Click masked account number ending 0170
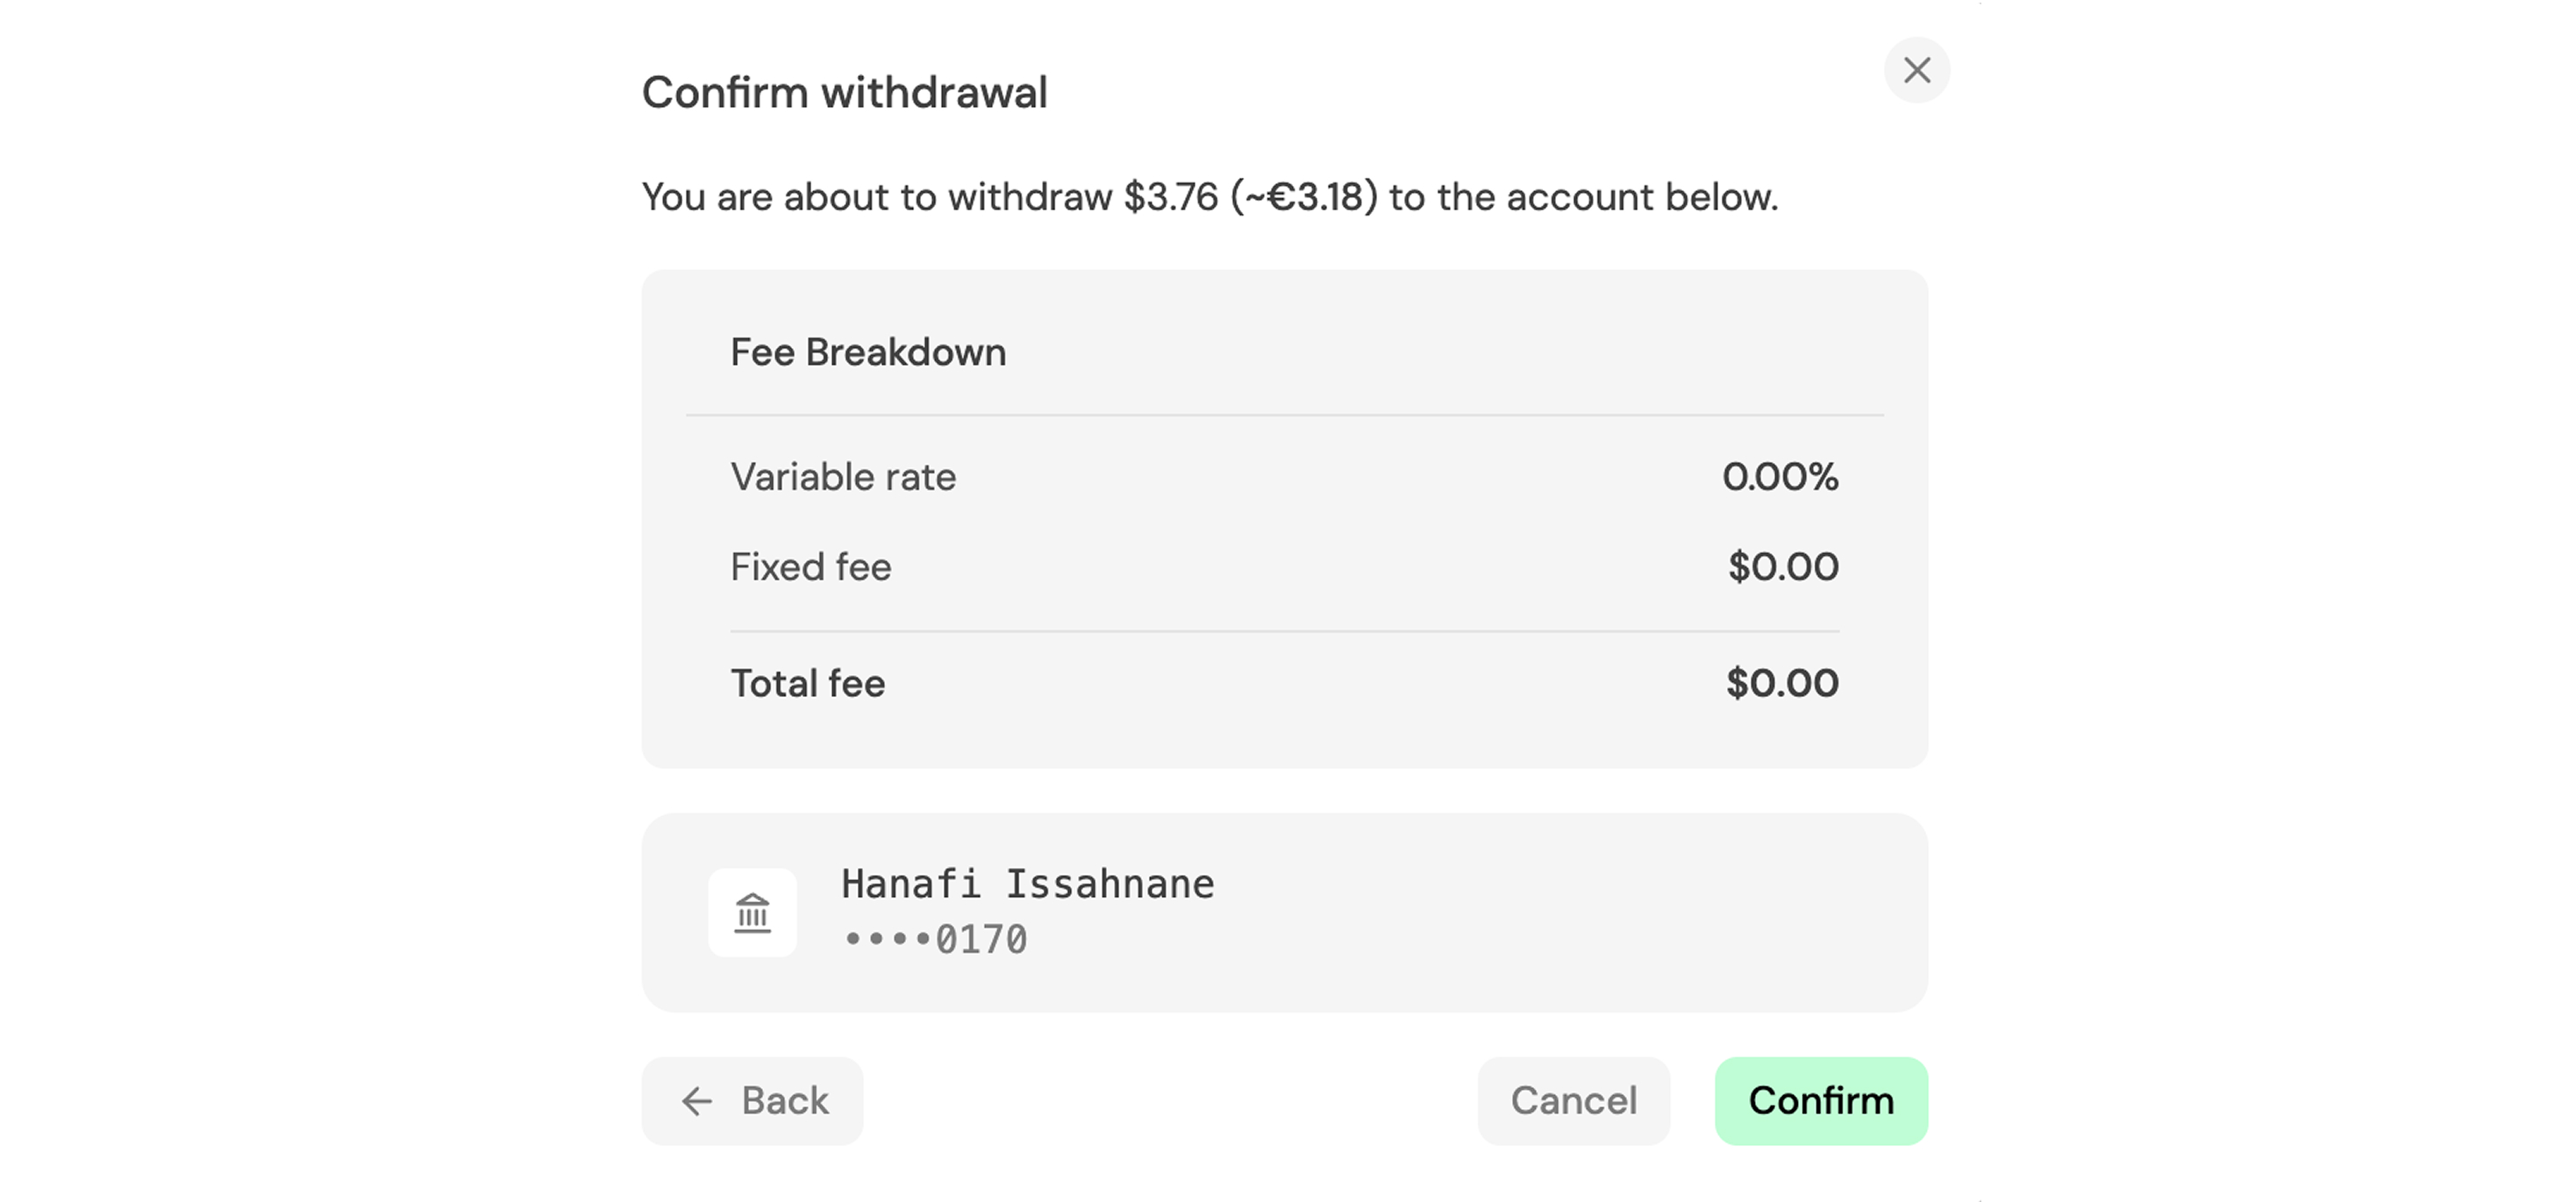The height and width of the screenshot is (1202, 2576). [936, 940]
